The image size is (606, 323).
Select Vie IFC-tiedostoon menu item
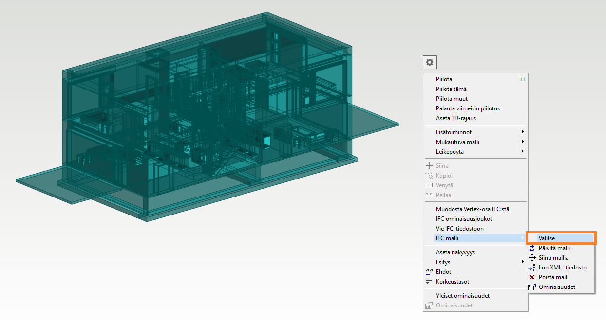point(460,229)
